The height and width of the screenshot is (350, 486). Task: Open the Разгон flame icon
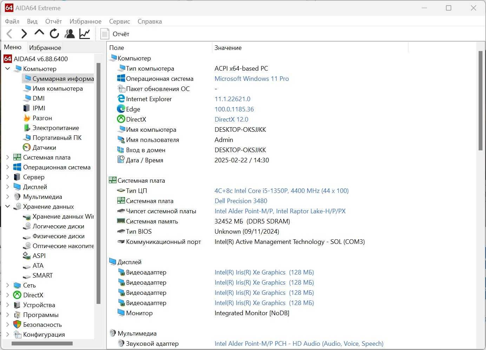point(27,118)
